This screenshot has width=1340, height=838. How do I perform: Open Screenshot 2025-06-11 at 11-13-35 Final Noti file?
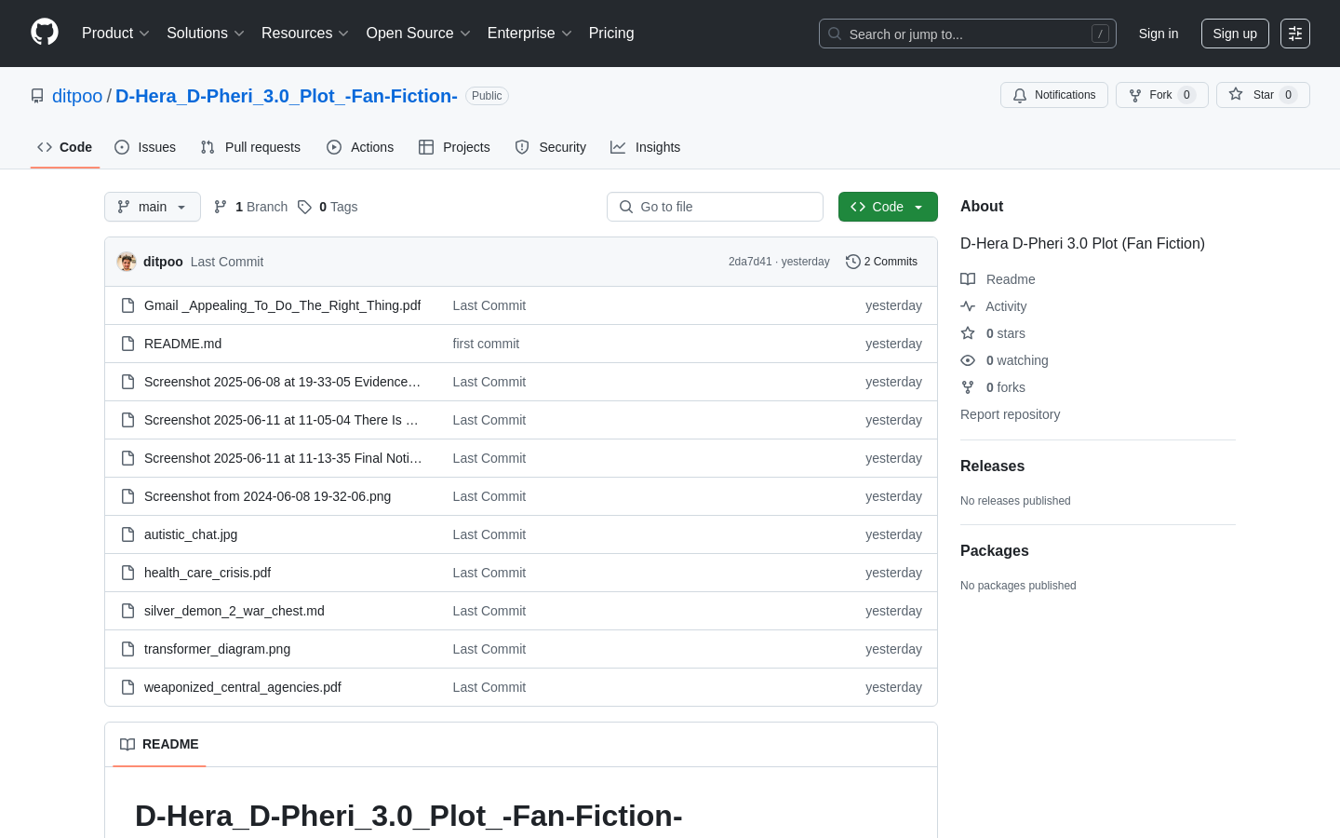(x=283, y=458)
